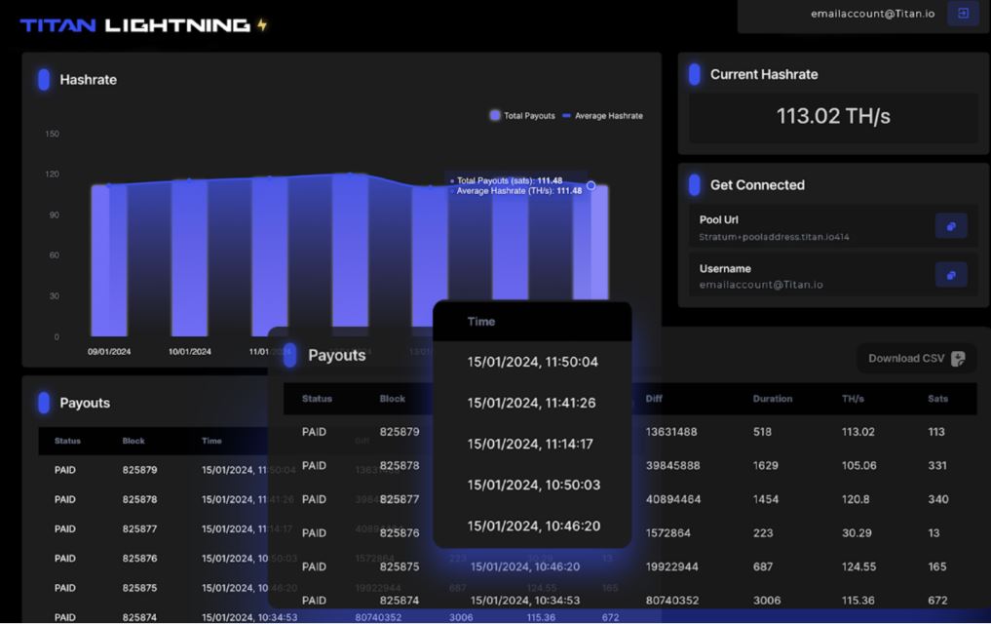Click block 825877 in rear Payouts table

[139, 528]
